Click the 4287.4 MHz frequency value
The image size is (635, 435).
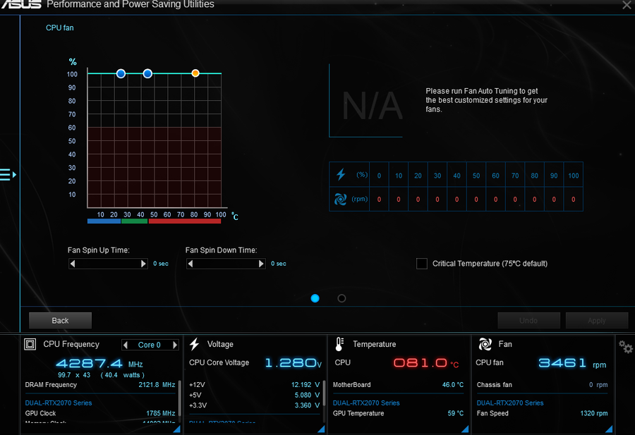(x=99, y=363)
